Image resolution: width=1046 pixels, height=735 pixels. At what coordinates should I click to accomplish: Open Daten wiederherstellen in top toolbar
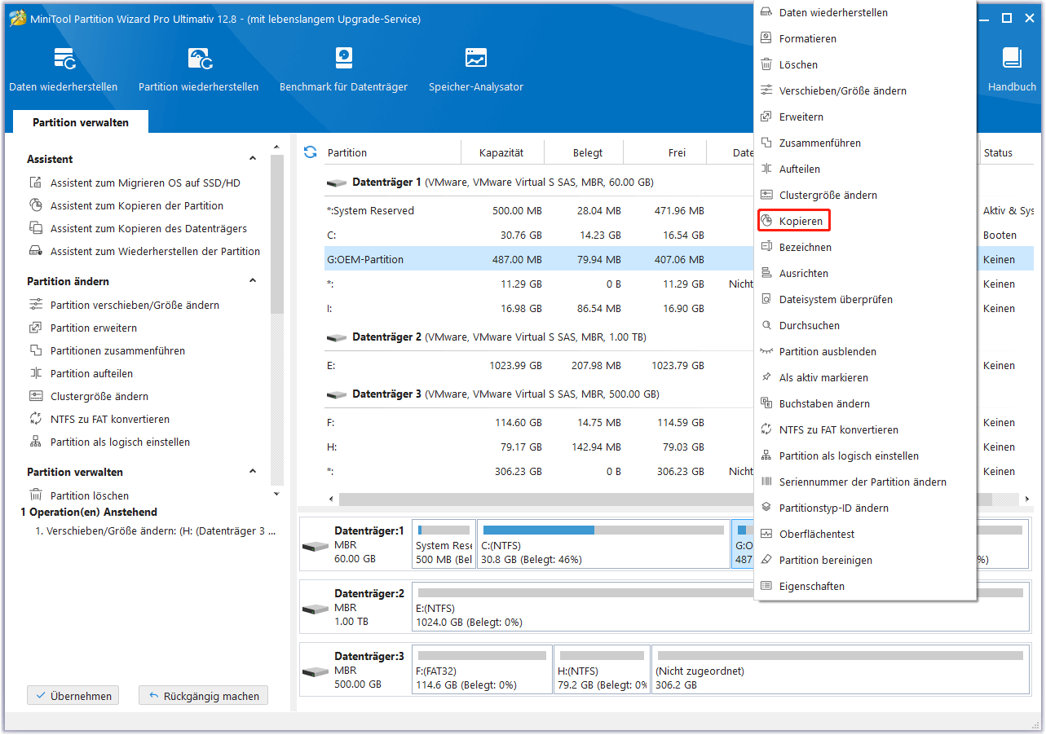point(64,69)
